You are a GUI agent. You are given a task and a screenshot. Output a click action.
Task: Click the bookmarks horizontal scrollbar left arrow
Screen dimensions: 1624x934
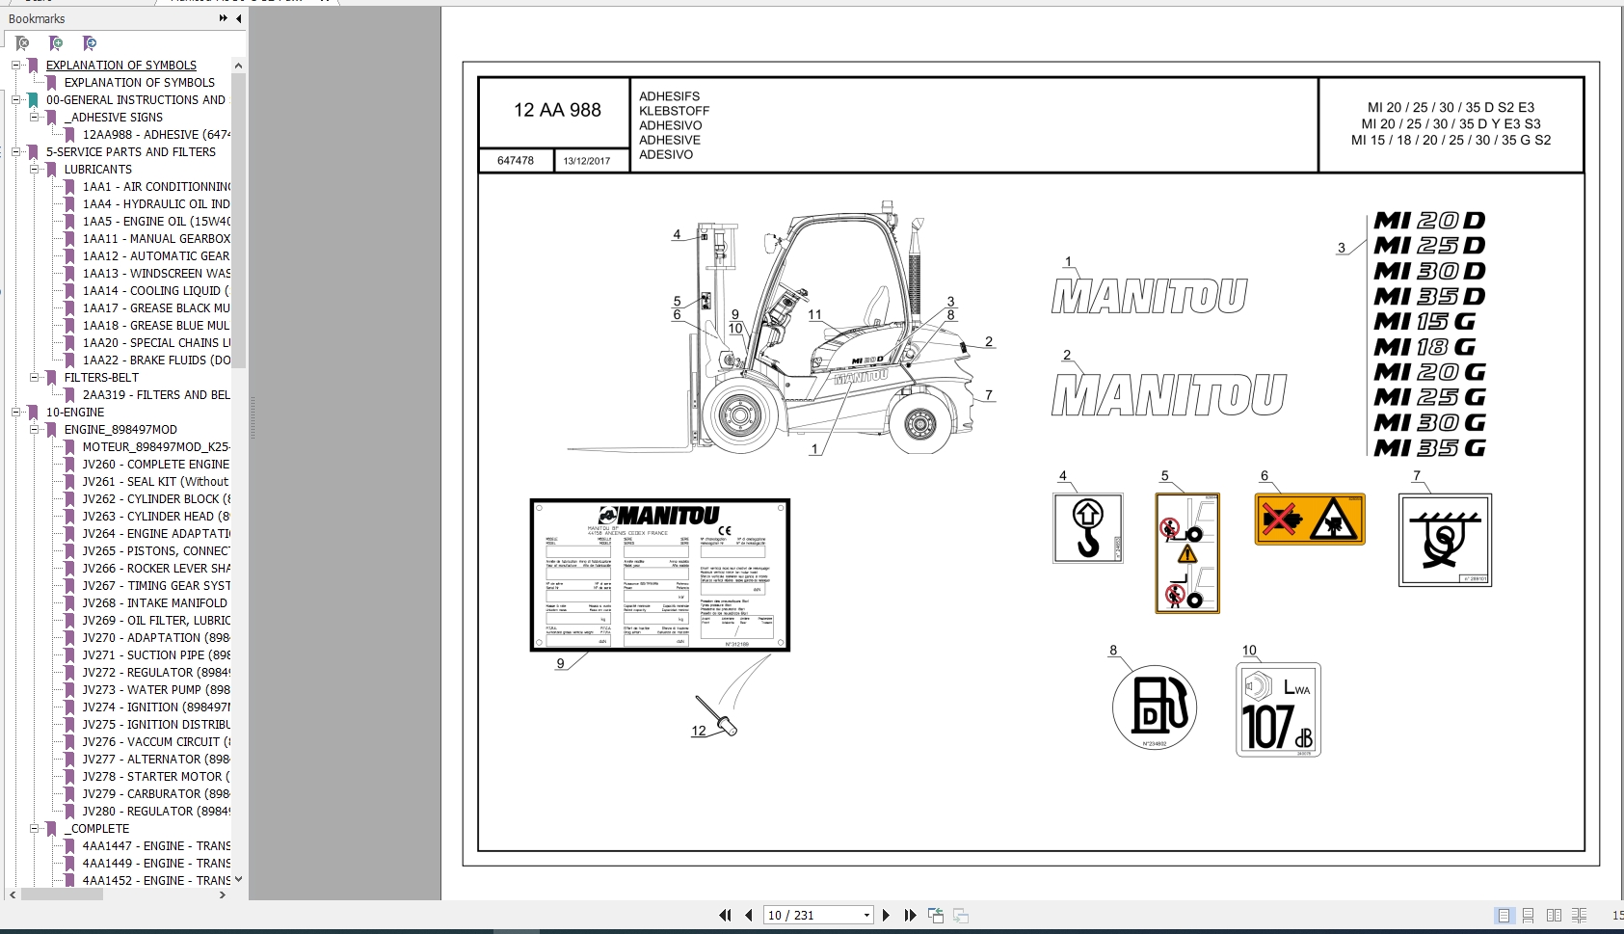click(x=13, y=894)
